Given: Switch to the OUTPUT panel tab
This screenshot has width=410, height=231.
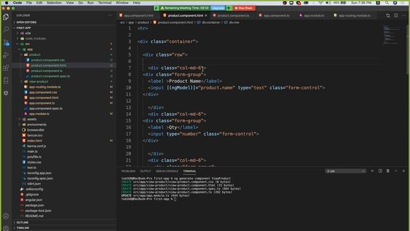Looking at the screenshot, I should (145, 171).
